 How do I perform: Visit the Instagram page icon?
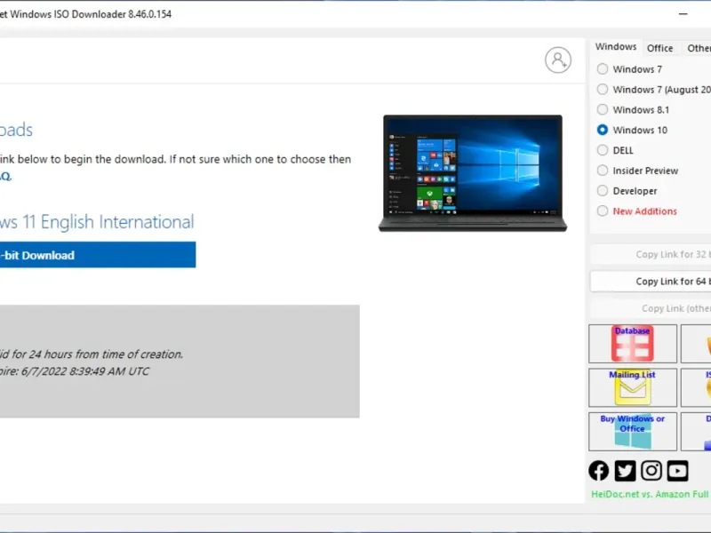coord(651,471)
